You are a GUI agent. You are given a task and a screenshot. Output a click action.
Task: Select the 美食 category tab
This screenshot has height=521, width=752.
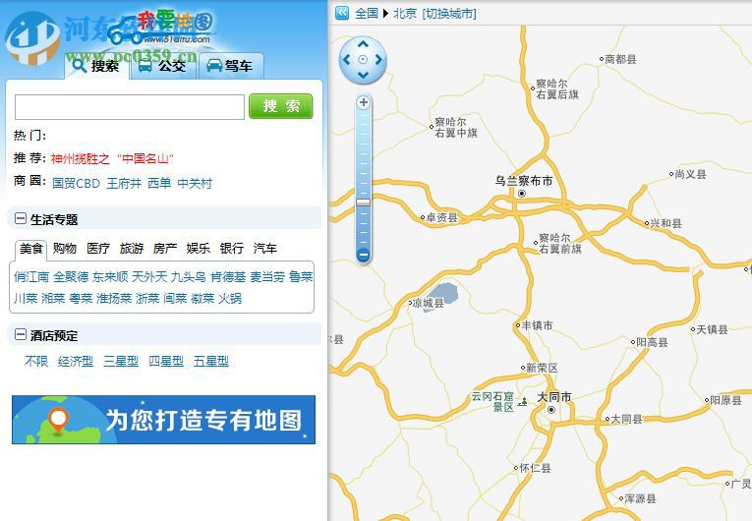click(x=31, y=249)
